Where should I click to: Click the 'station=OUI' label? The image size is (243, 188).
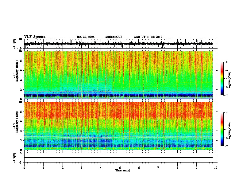(x=114, y=37)
